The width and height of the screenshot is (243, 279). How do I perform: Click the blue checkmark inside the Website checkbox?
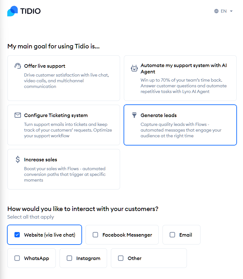click(x=17, y=234)
